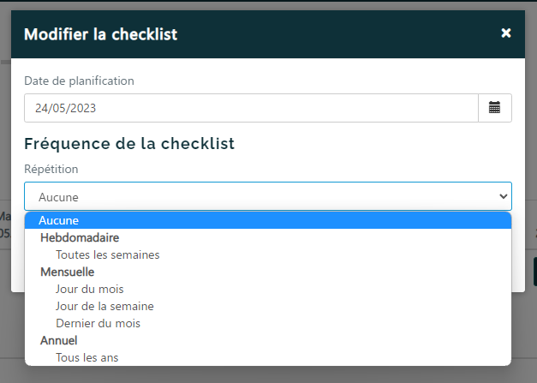Click the Date de planification label
The height and width of the screenshot is (383, 537).
(79, 81)
